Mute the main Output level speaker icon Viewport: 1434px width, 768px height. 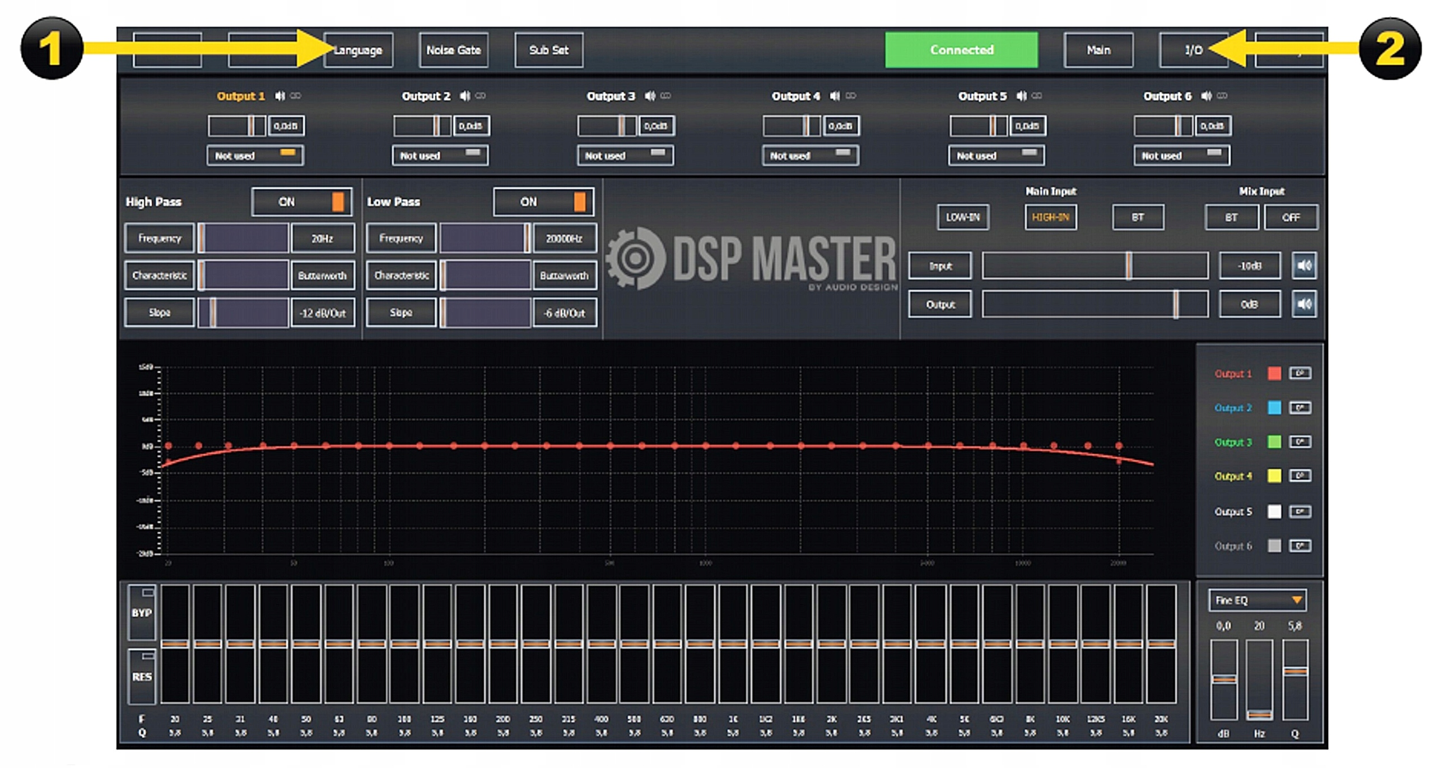1303,305
